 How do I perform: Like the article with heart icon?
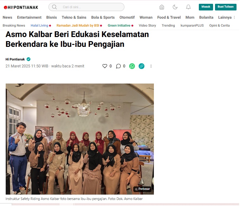click(105, 66)
